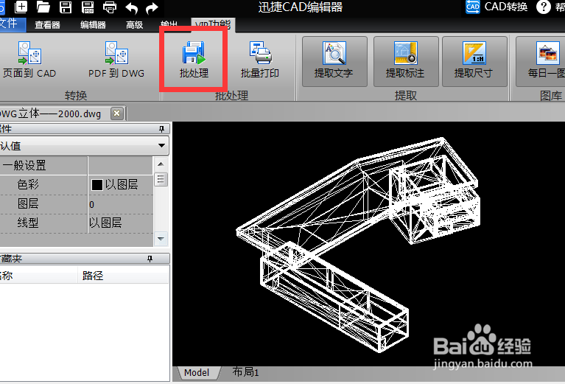This screenshot has height=384, width=565.
Task: Close the DWG立体—2000.dwg file tab
Action: [116, 114]
